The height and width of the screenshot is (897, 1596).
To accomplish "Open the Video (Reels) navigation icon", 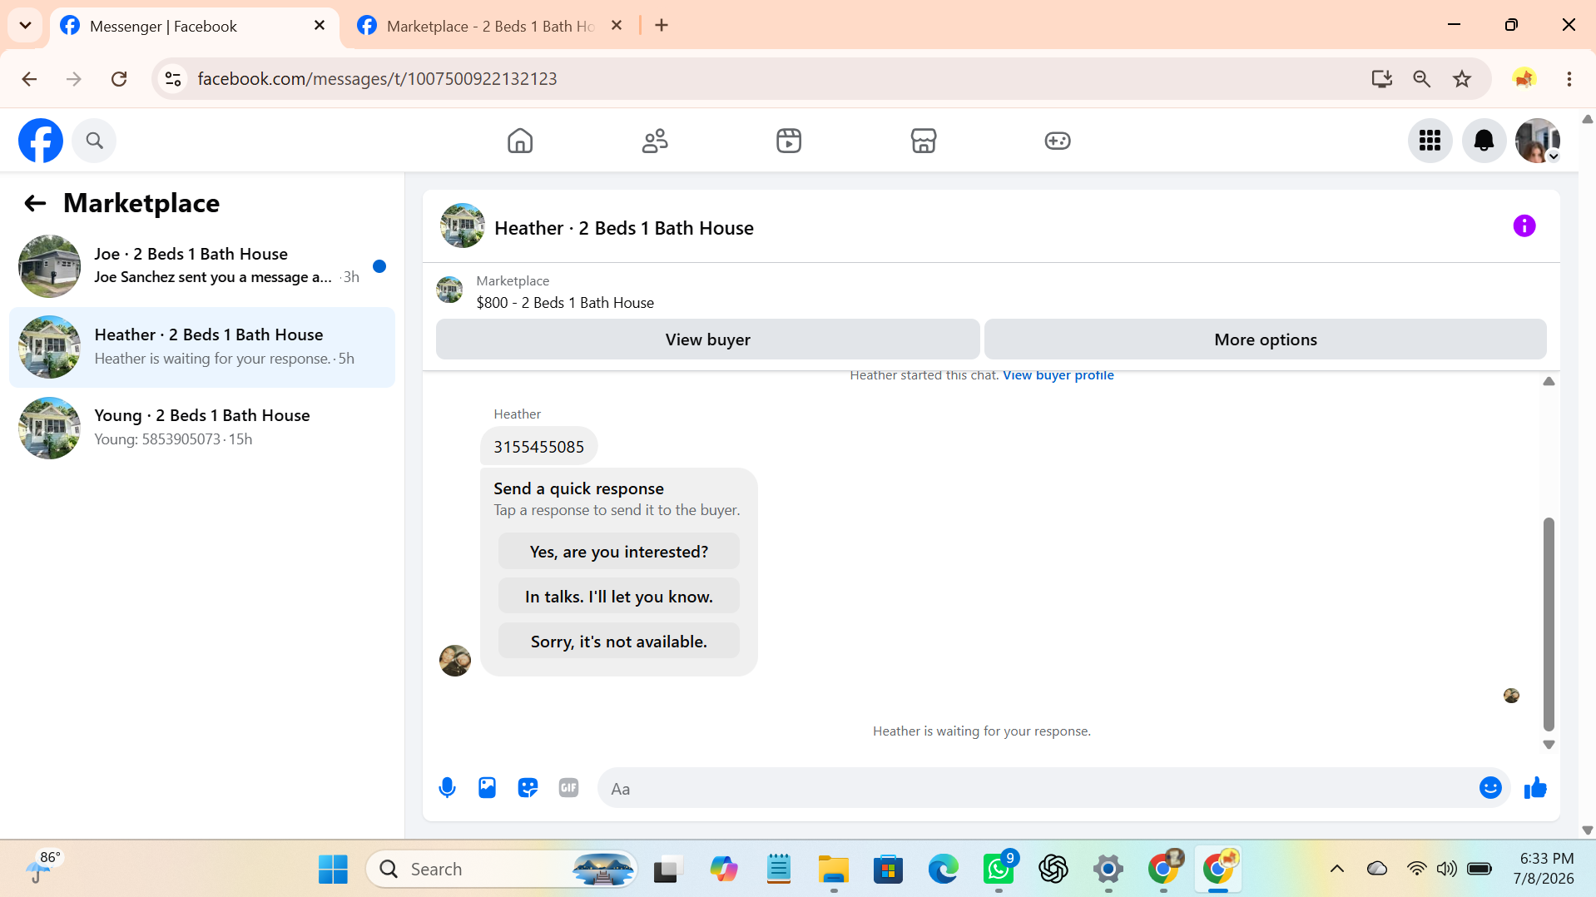I will pos(789,141).
